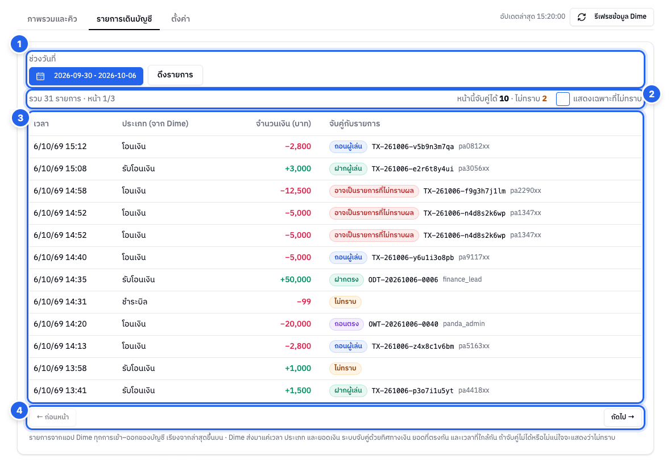This screenshot has width=671, height=462.
Task: Click reference ODT-20261006-0006
Action: tap(403, 279)
